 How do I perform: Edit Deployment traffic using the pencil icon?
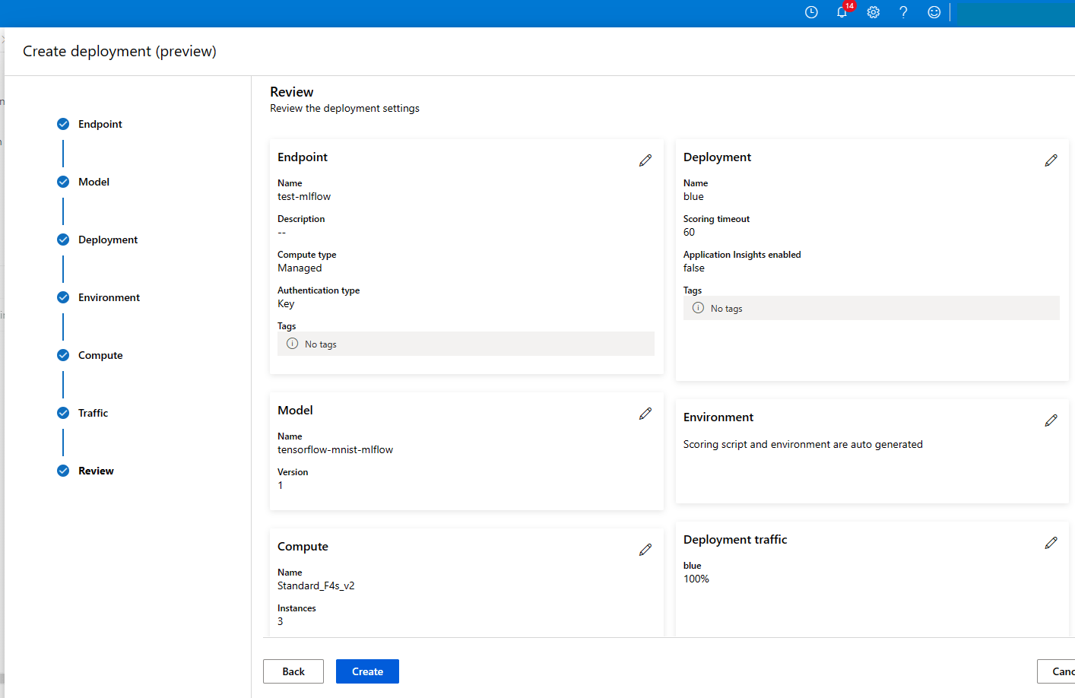pyautogui.click(x=1051, y=542)
